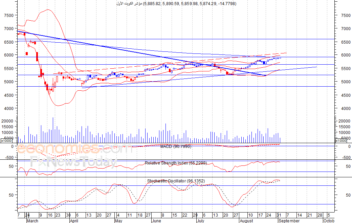This screenshot has width=352, height=223.
Task: Click the 20000 volume label on left
Action: (7, 121)
